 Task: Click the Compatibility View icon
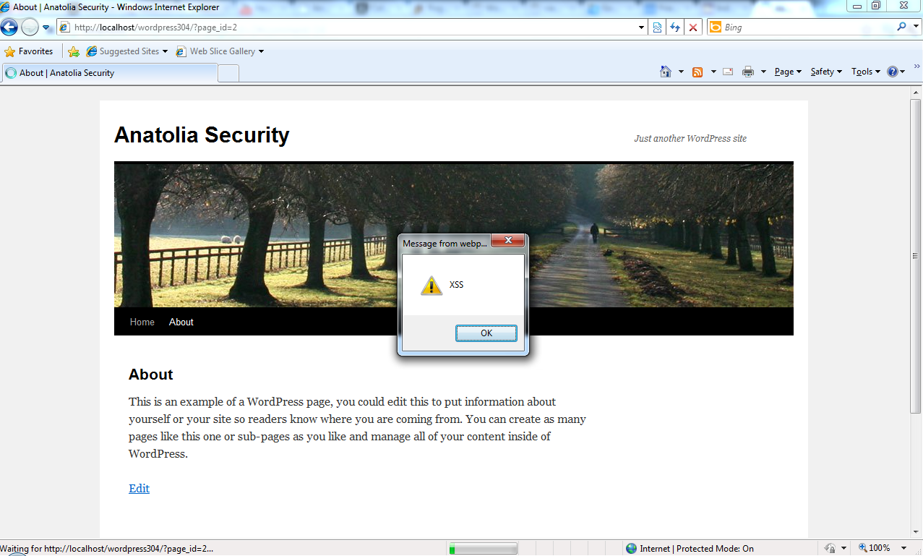(657, 27)
